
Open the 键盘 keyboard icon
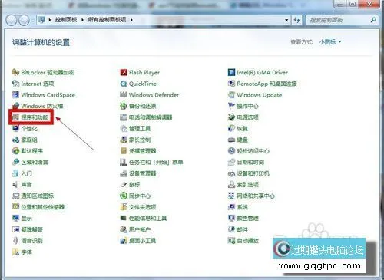click(x=231, y=140)
